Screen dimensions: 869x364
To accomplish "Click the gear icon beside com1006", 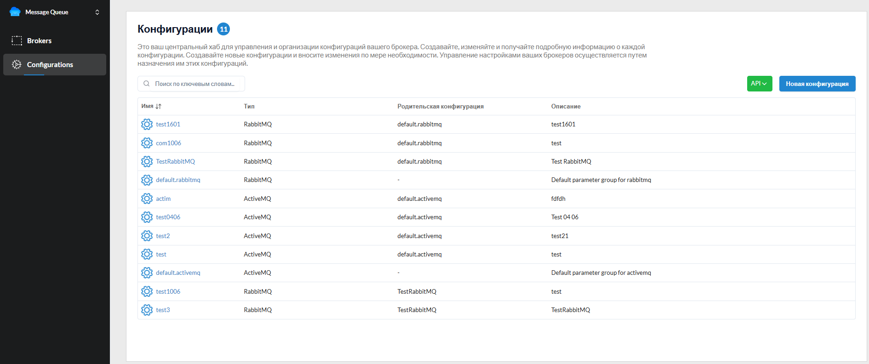I will coord(147,143).
